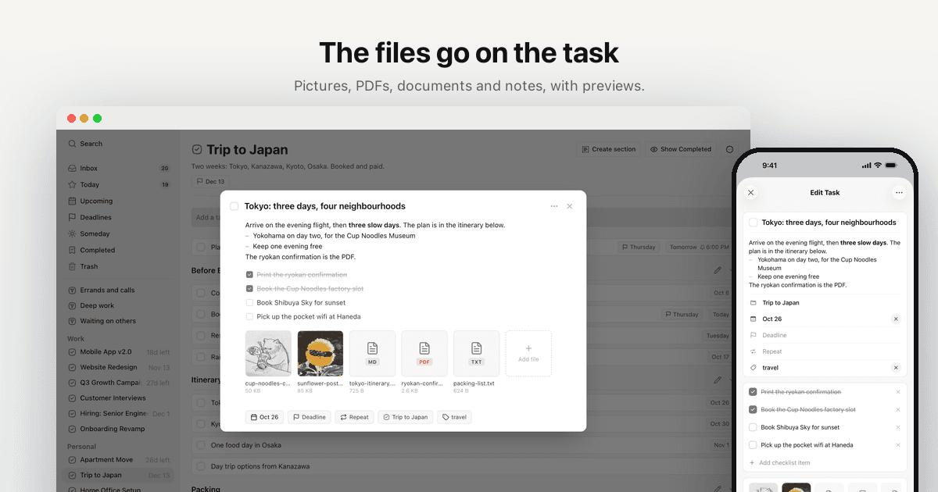Open the Onboarding Revamp project
Image resolution: width=938 pixels, height=492 pixels.
(x=119, y=429)
